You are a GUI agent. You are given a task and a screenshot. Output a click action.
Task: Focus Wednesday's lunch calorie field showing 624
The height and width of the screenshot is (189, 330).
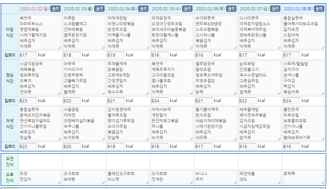point(160,100)
